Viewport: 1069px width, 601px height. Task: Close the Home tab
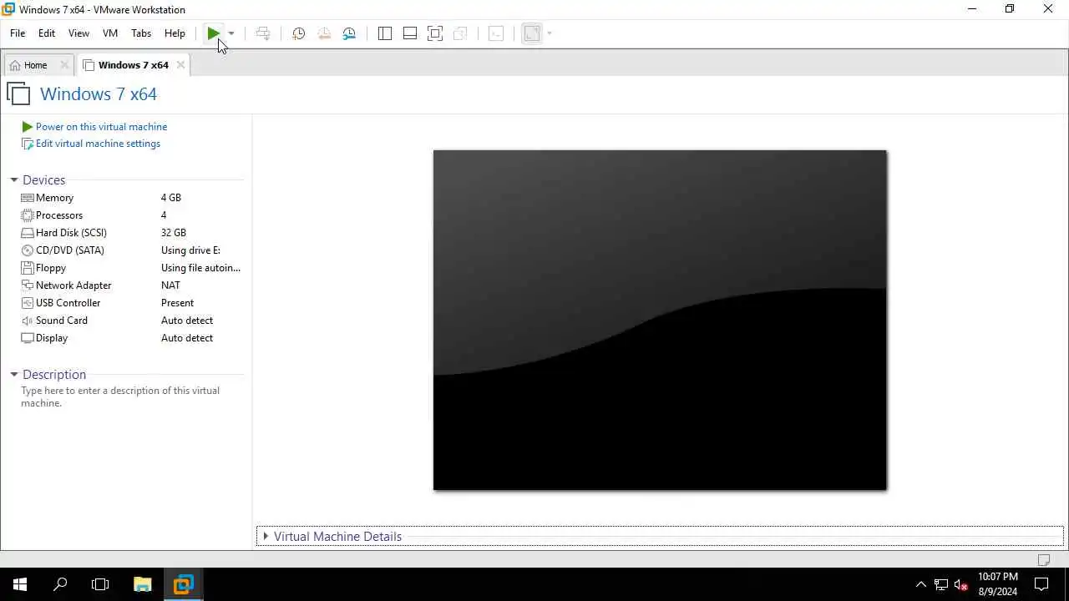click(x=64, y=65)
